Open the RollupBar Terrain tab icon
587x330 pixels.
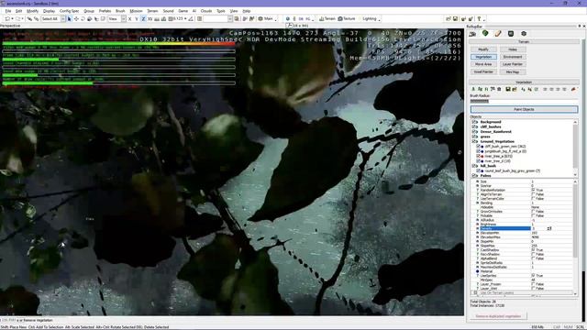485,34
